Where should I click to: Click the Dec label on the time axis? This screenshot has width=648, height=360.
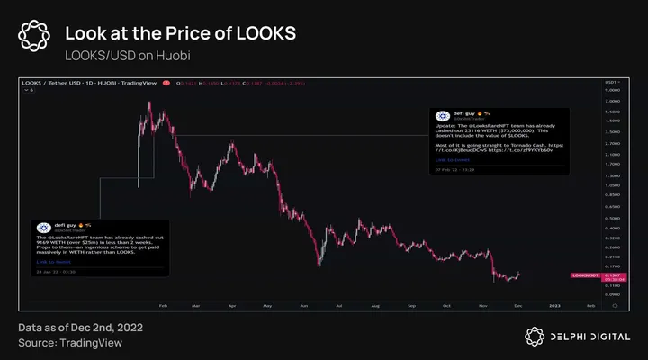pos(518,305)
